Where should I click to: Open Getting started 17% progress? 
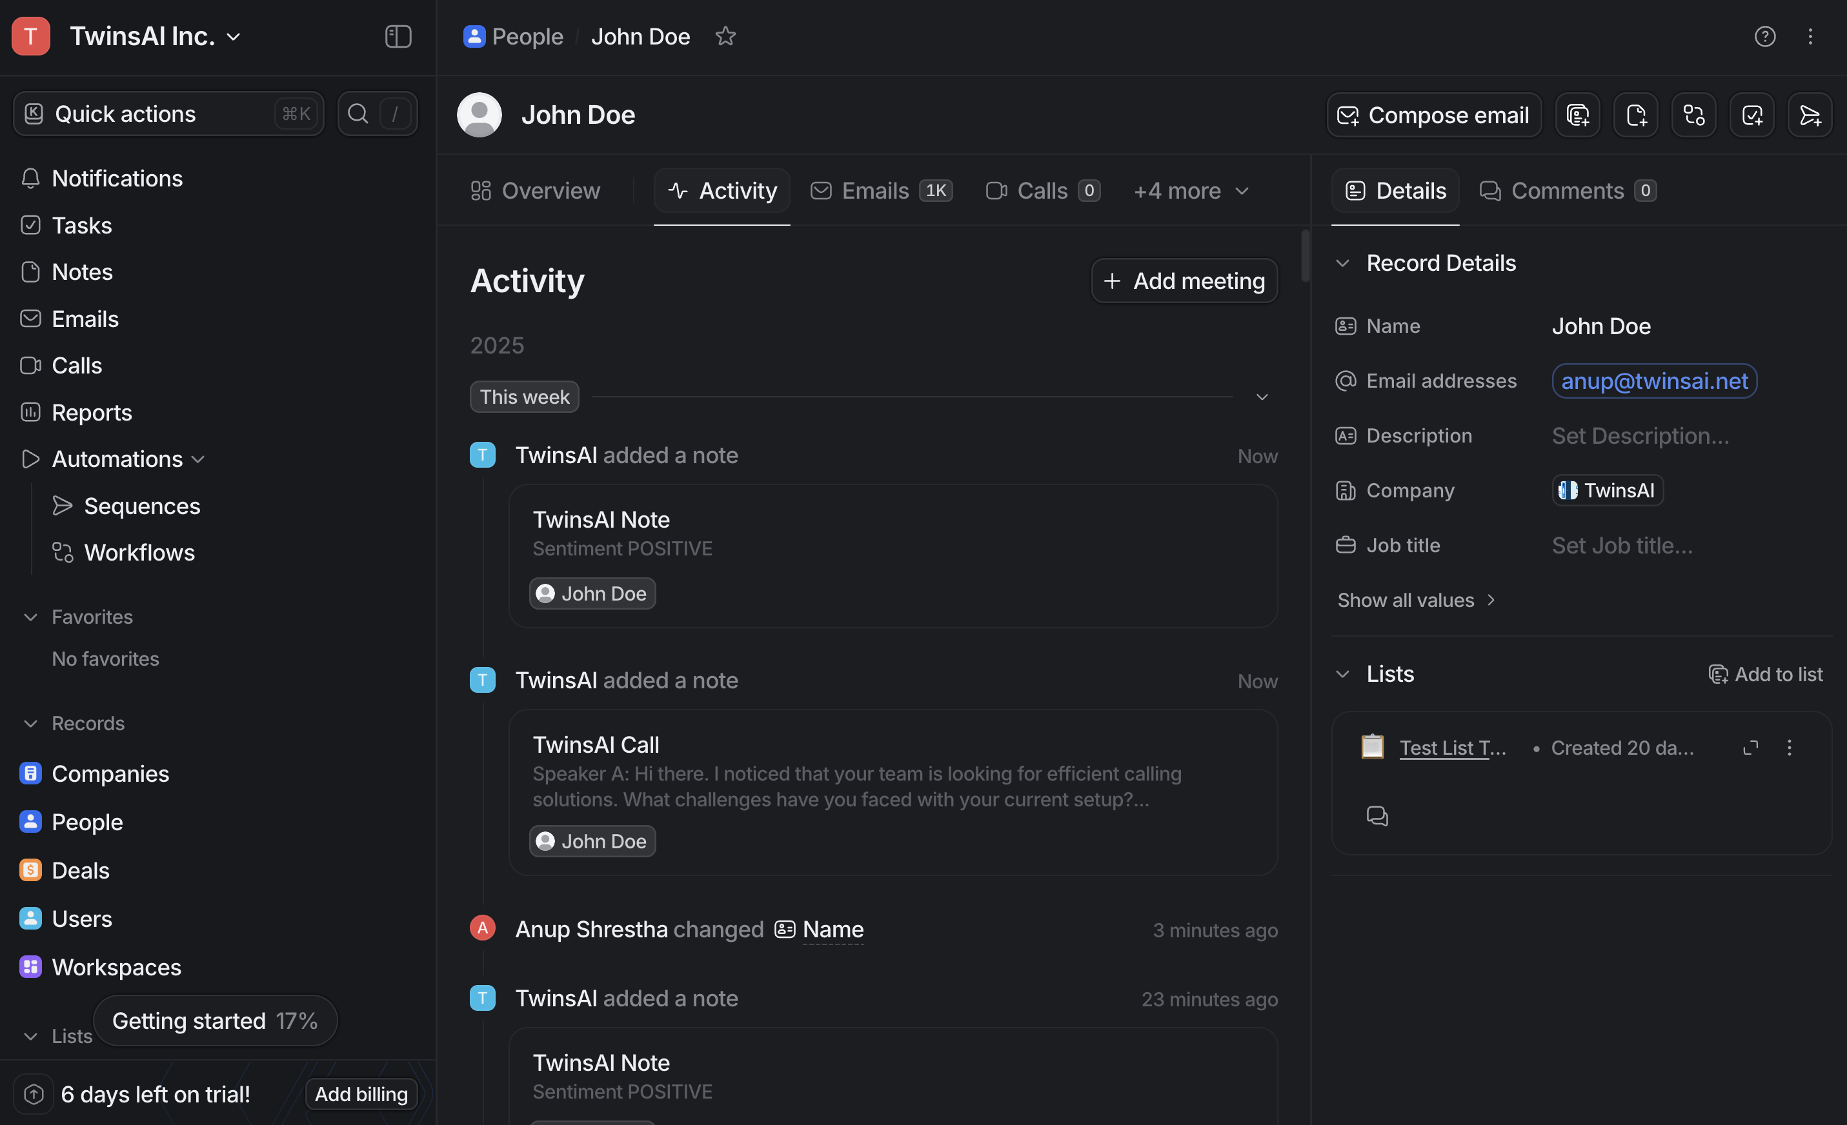click(x=214, y=1020)
